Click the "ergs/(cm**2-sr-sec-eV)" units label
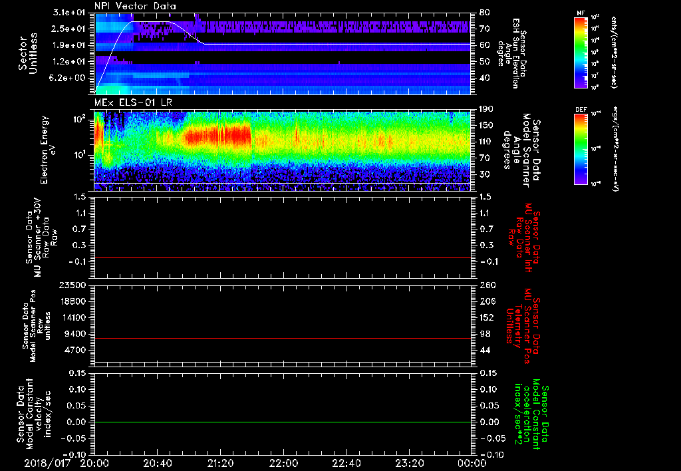The width and height of the screenshot is (681, 471). tap(615, 149)
